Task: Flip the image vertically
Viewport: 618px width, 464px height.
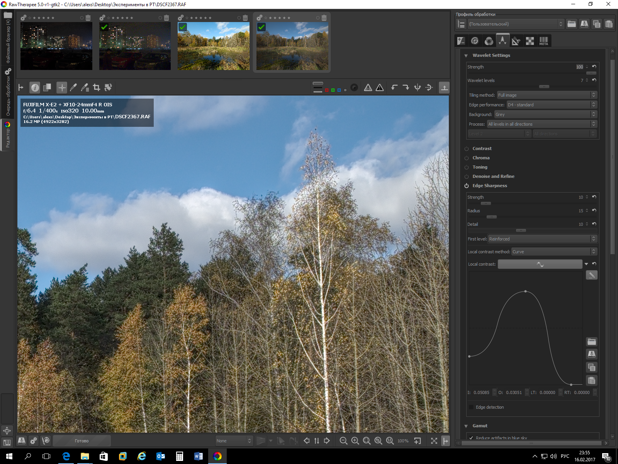Action: pos(429,88)
